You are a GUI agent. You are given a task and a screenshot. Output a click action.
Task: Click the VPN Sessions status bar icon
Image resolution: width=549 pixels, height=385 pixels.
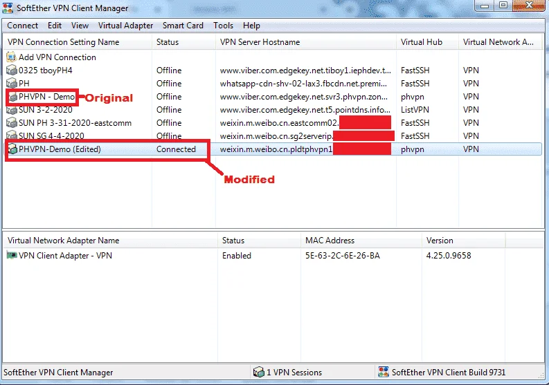pyautogui.click(x=258, y=372)
